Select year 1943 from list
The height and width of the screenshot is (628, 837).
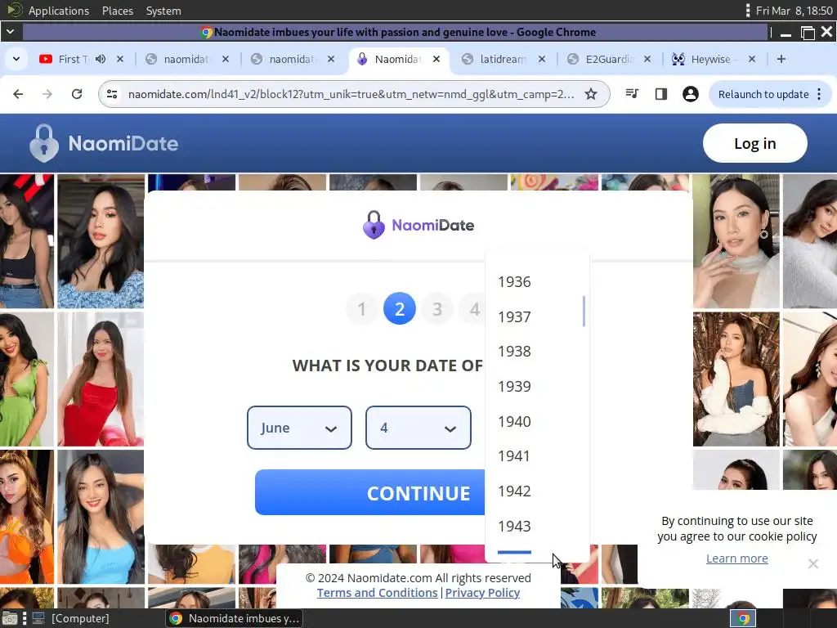click(x=537, y=526)
